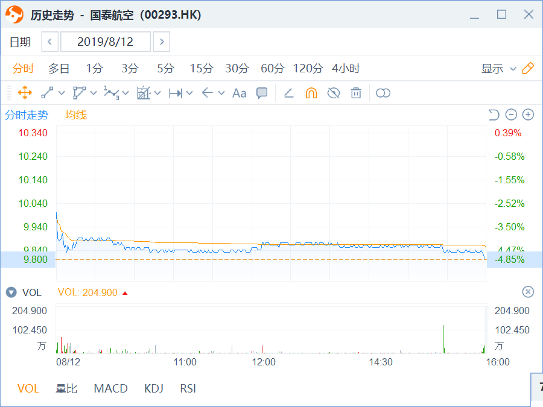Toggle hide drawings eye icon
The height and width of the screenshot is (407, 543).
(x=334, y=93)
